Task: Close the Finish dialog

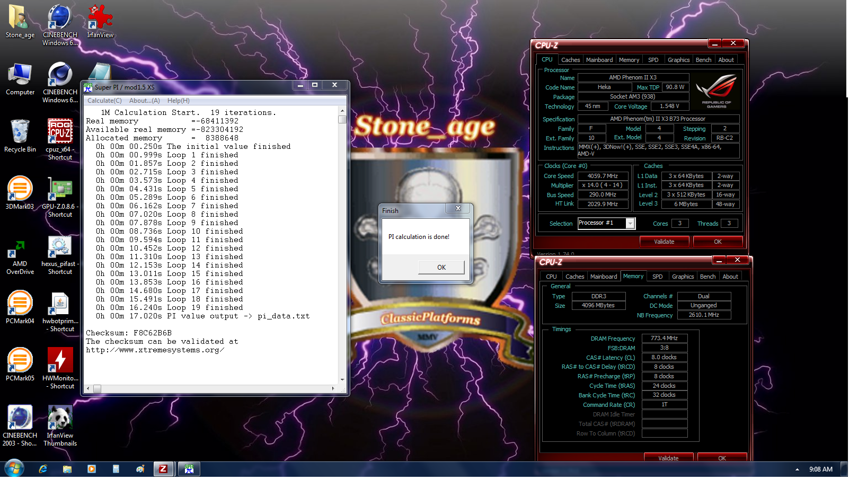Action: coord(458,209)
